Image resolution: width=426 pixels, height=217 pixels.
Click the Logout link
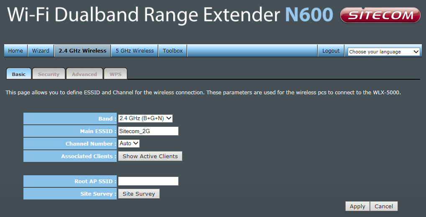[331, 51]
